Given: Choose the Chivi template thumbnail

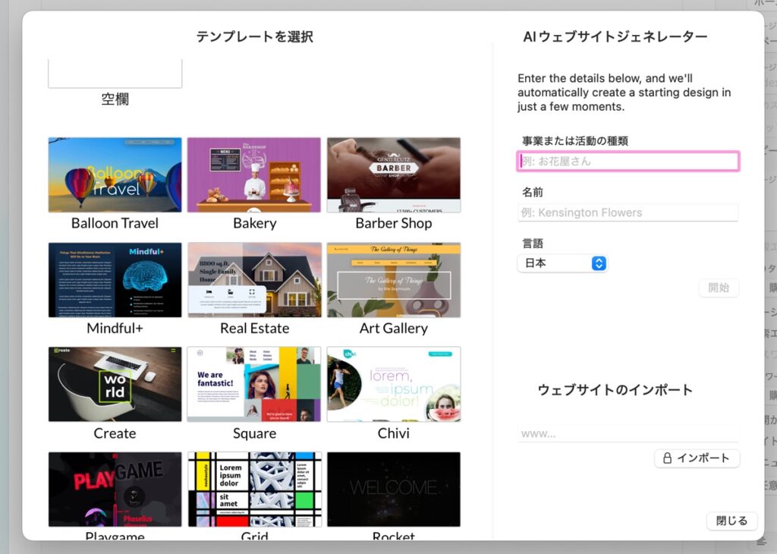Looking at the screenshot, I should click(394, 384).
